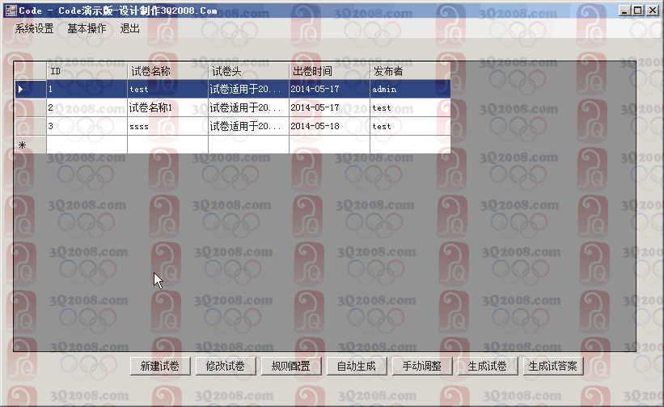Select 试卷头 cell in the ssss row
Viewport: 664px width, 407px height.
pos(248,126)
